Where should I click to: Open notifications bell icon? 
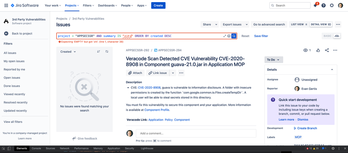(315, 6)
